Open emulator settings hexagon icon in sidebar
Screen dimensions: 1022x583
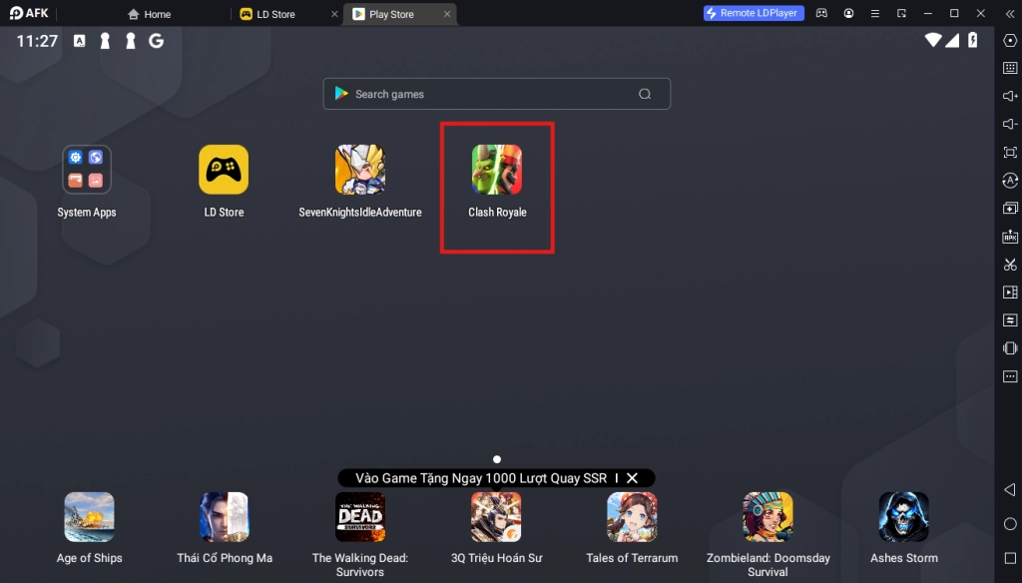pyautogui.click(x=1010, y=41)
